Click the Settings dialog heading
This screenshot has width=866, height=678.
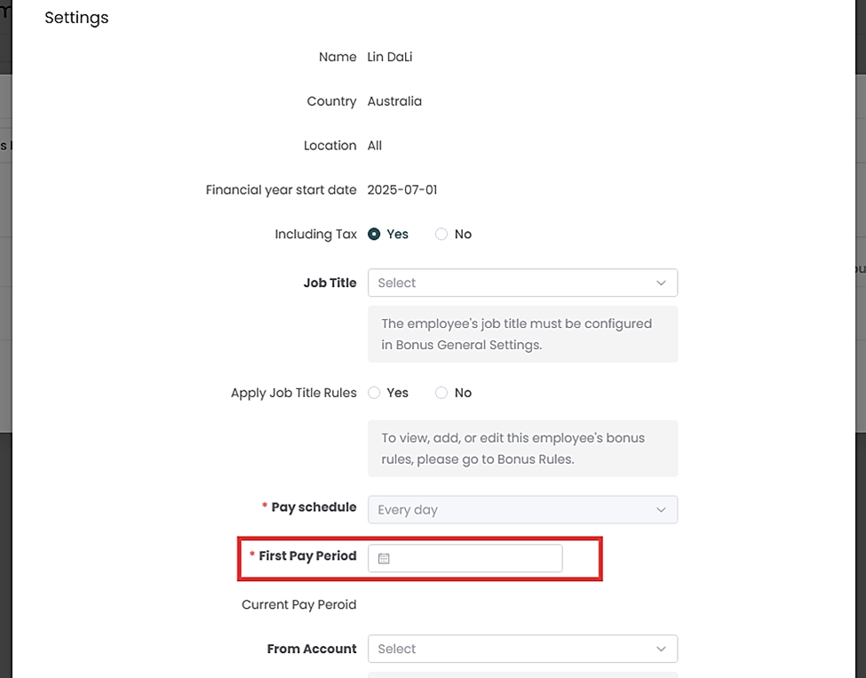tap(76, 18)
